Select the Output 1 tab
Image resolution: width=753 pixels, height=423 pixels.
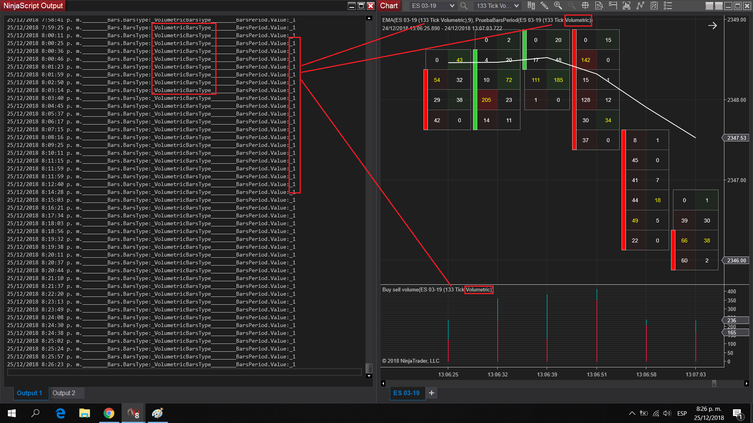pyautogui.click(x=29, y=393)
